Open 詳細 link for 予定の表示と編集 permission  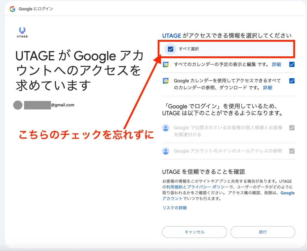click(276, 64)
